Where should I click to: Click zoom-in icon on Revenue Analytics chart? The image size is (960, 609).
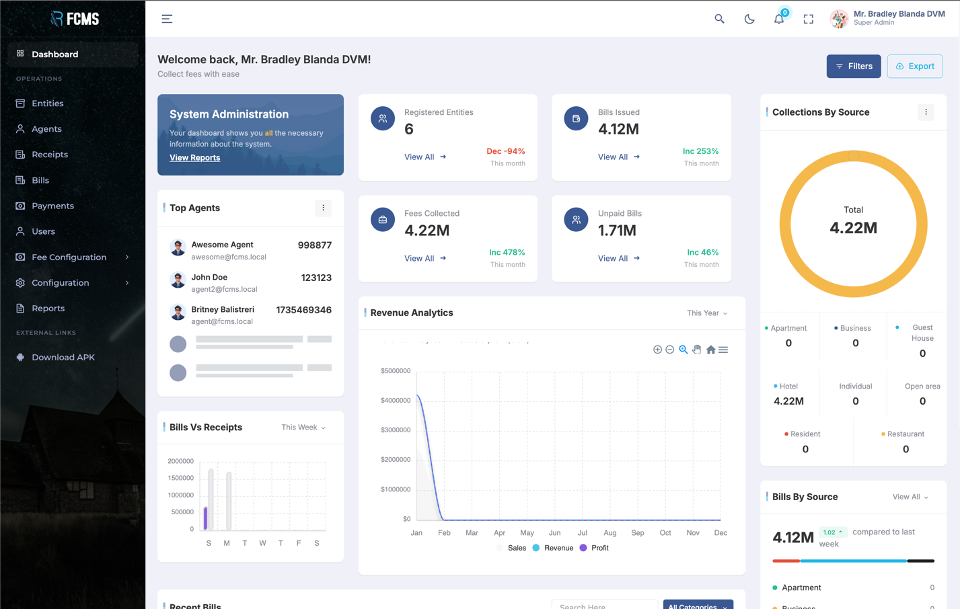tap(657, 350)
